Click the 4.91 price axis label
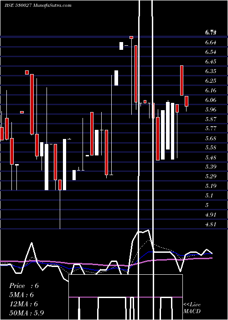Image resolution: width=228 pixels, height=320 pixels. [x=211, y=215]
